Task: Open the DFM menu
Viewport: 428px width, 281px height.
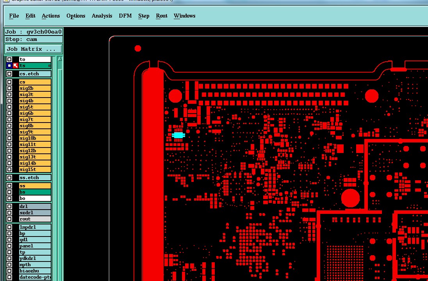Action: 125,16
